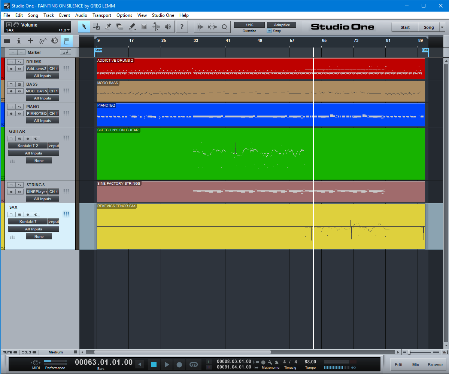Screen dimensions: 449x374
Task: Solo the BASS track
Action: coord(19,85)
